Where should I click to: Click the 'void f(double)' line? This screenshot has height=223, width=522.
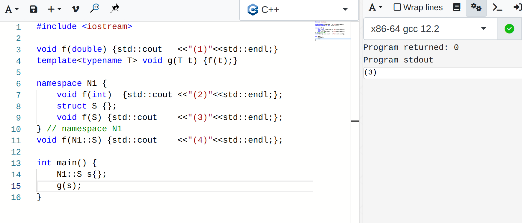pos(157,49)
